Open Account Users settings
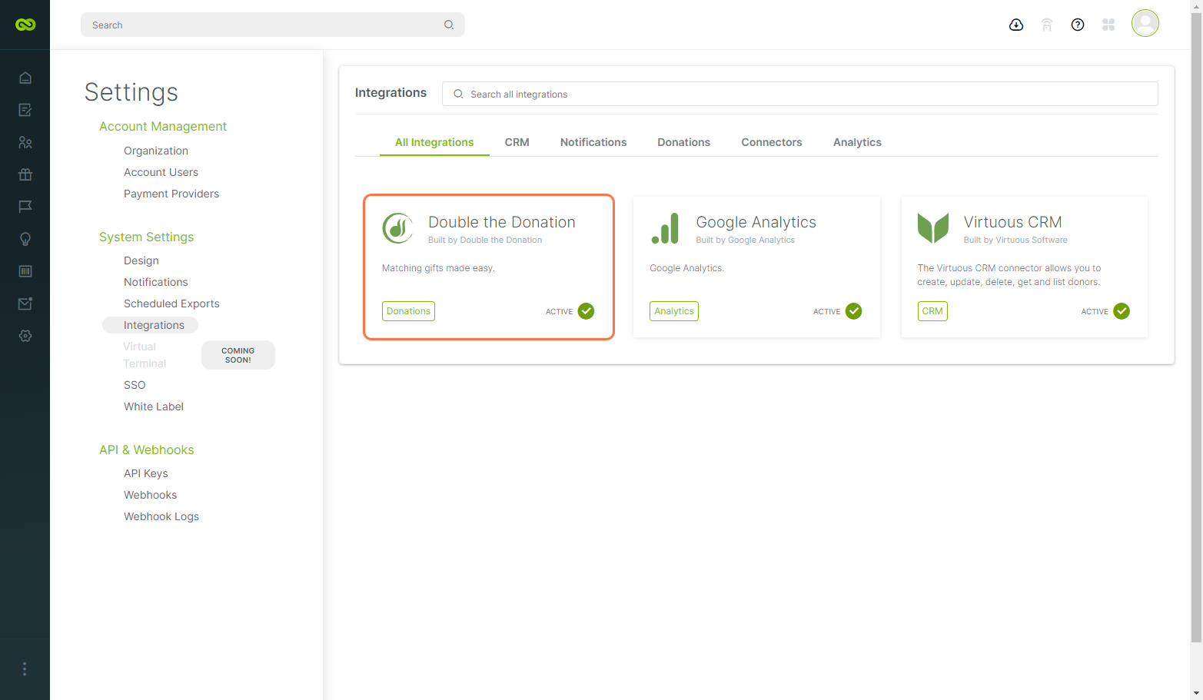Image resolution: width=1203 pixels, height=700 pixels. pos(161,172)
